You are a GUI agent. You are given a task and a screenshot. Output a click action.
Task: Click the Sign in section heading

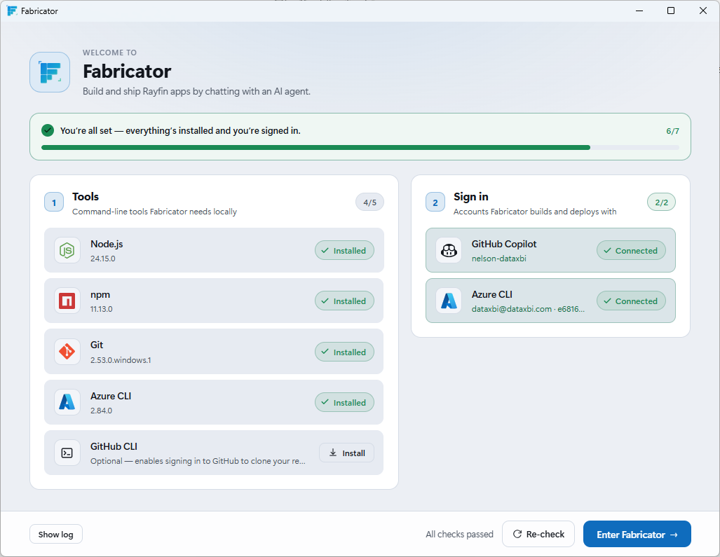pos(470,196)
